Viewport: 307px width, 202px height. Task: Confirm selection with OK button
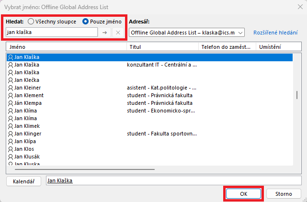click(x=243, y=193)
